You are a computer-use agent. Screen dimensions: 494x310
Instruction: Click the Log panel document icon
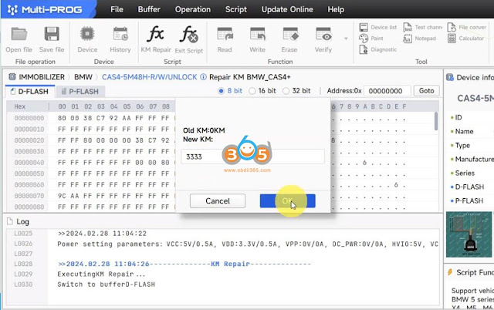click(10, 221)
